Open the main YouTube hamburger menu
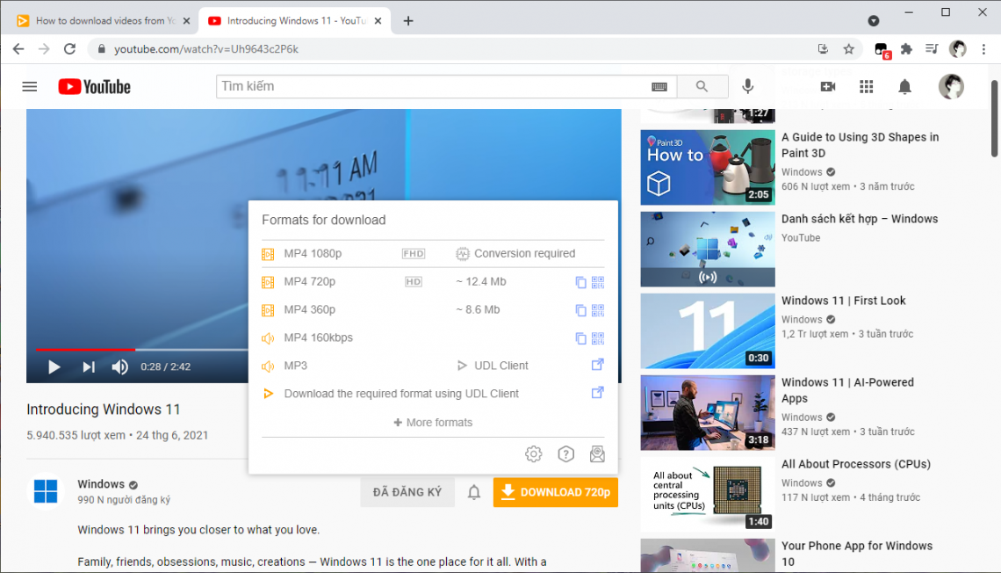The height and width of the screenshot is (573, 1001). 29,86
